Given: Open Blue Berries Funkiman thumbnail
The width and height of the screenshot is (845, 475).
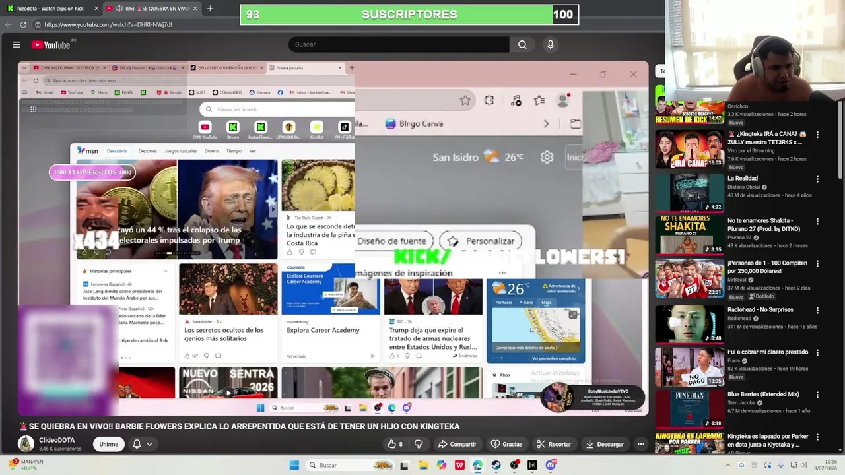Looking at the screenshot, I should 689,409.
